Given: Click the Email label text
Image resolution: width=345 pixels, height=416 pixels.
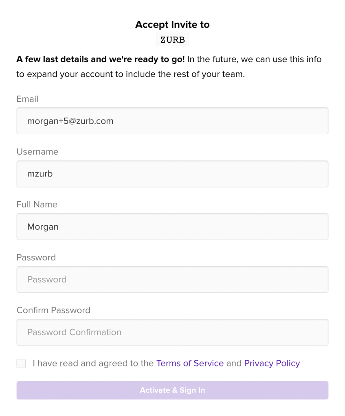Looking at the screenshot, I should (x=27, y=99).
